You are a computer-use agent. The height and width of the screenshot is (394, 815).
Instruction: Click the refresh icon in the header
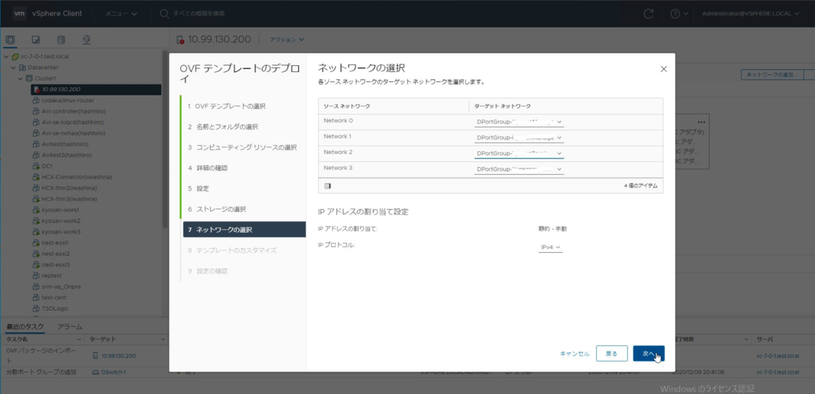tap(649, 14)
